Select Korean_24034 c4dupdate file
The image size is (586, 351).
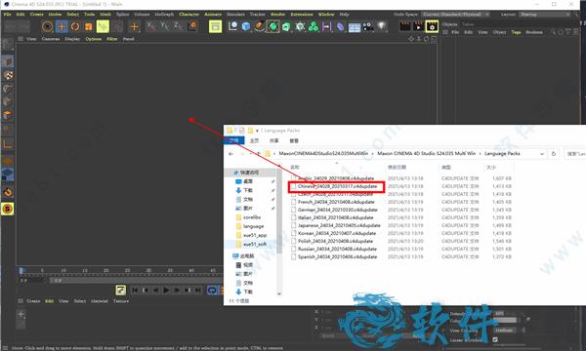(336, 233)
